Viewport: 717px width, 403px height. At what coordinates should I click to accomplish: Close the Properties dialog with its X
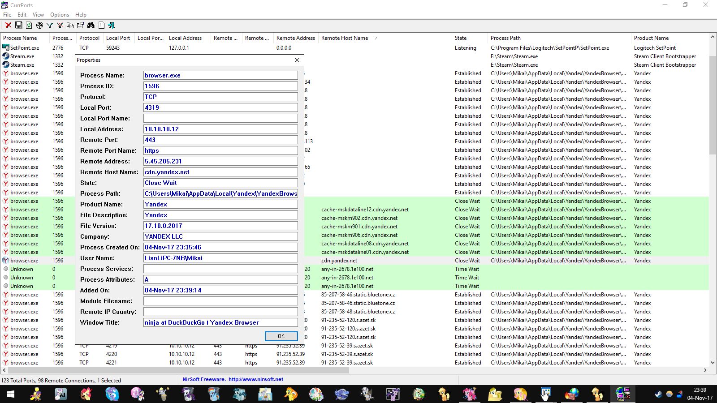click(297, 60)
